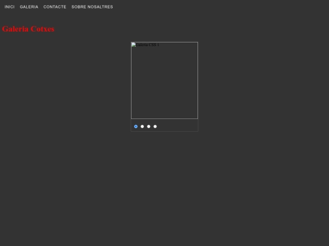Open the INICI menu link

pos(9,7)
